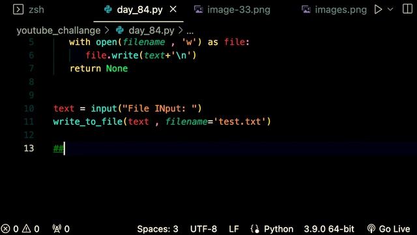417x235 pixels.
Task: Open the youtube_challange breadcrumb folder
Action: [59, 31]
